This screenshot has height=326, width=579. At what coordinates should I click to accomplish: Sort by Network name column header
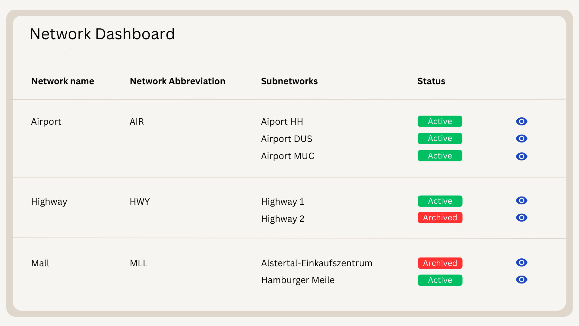[x=63, y=81]
